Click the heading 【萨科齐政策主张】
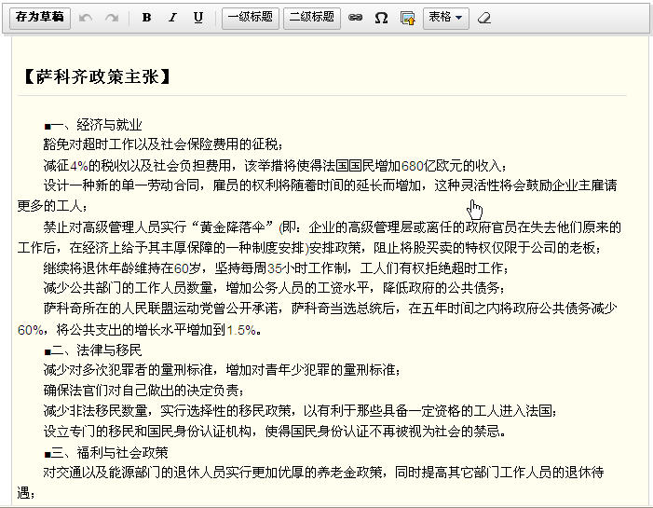653x508 pixels. pos(97,76)
